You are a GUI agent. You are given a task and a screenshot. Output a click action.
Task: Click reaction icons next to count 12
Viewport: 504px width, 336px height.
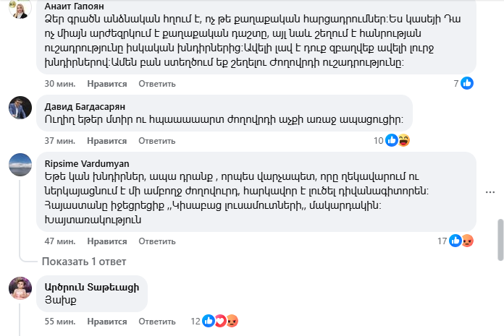[219, 321]
